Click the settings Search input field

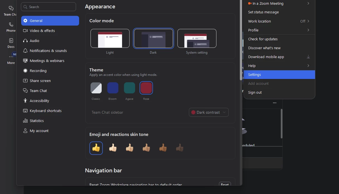click(48, 7)
